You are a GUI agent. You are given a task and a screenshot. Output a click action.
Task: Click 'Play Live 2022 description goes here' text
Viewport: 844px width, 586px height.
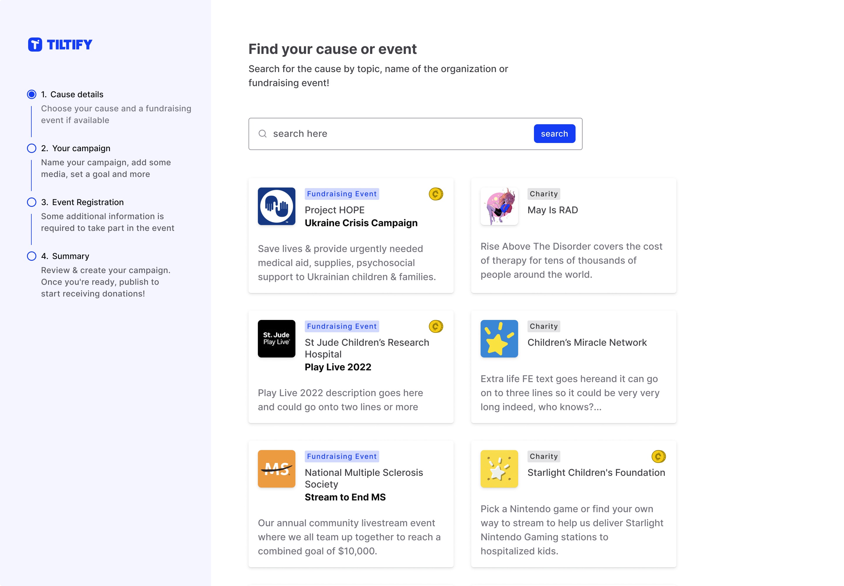pyautogui.click(x=340, y=400)
